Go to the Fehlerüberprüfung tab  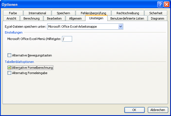pyautogui.click(x=93, y=13)
